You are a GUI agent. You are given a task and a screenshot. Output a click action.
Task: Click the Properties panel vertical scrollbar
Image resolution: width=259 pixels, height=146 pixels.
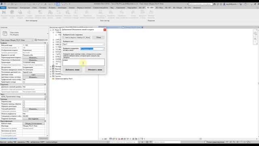47,79
